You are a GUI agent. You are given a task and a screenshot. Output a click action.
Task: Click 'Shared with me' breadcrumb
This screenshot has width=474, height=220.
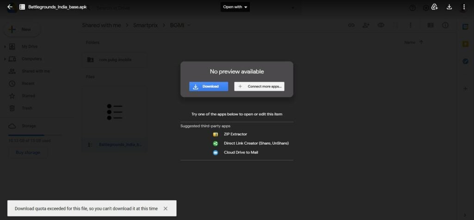click(x=101, y=25)
